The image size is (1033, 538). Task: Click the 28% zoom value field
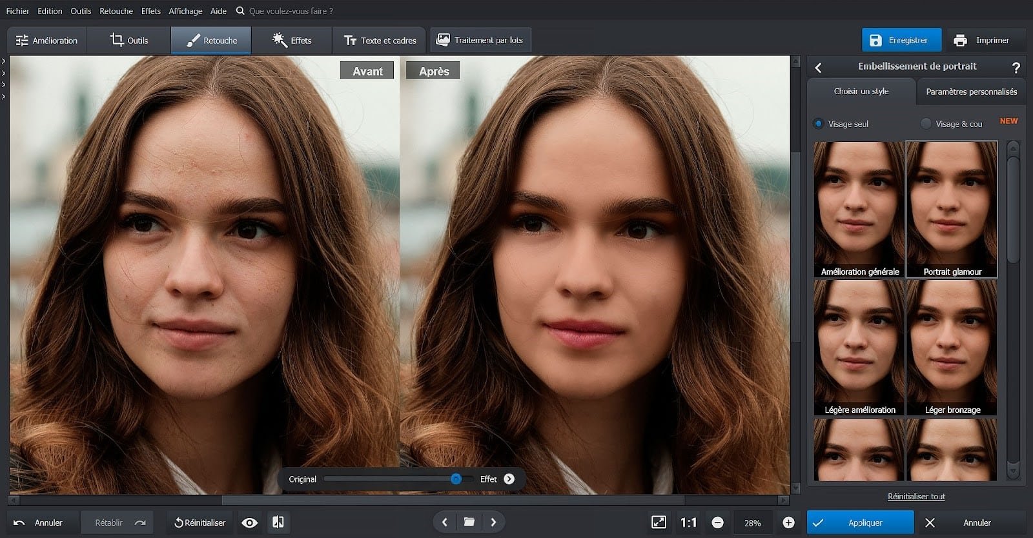(x=752, y=523)
